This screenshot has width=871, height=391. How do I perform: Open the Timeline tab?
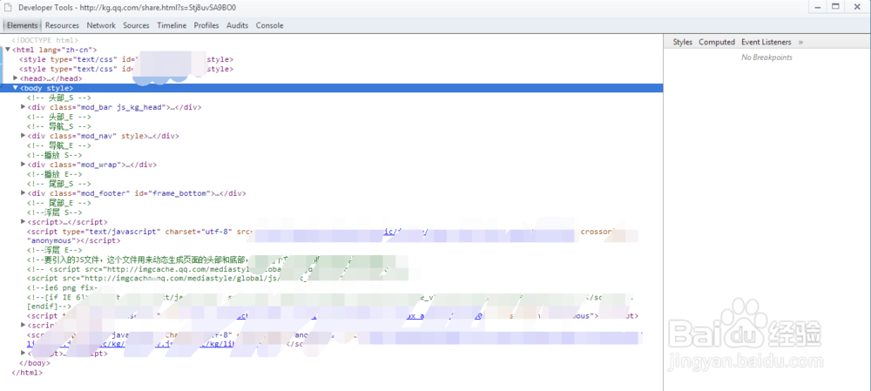172,25
